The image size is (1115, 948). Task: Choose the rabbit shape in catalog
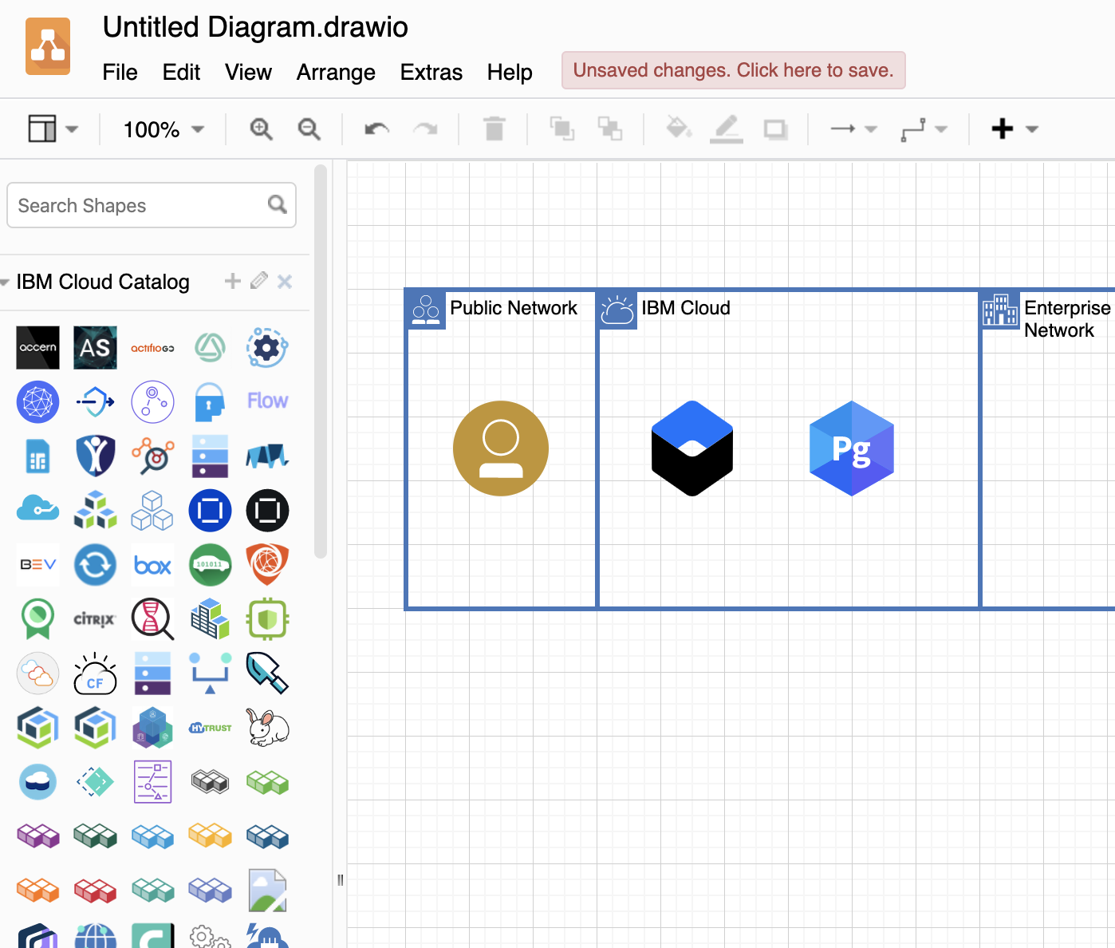pos(267,728)
